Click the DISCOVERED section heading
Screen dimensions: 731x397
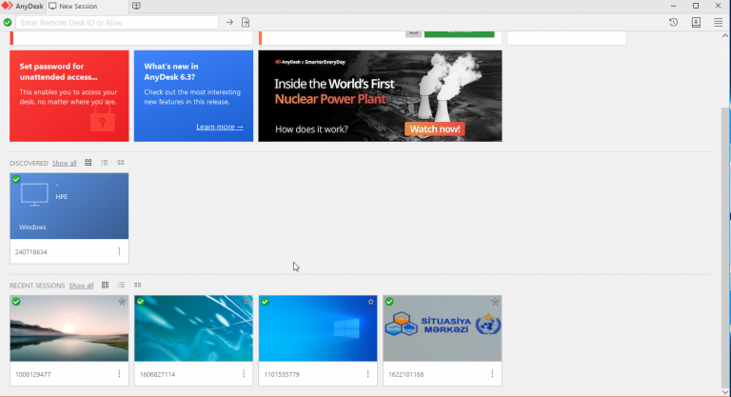(29, 164)
